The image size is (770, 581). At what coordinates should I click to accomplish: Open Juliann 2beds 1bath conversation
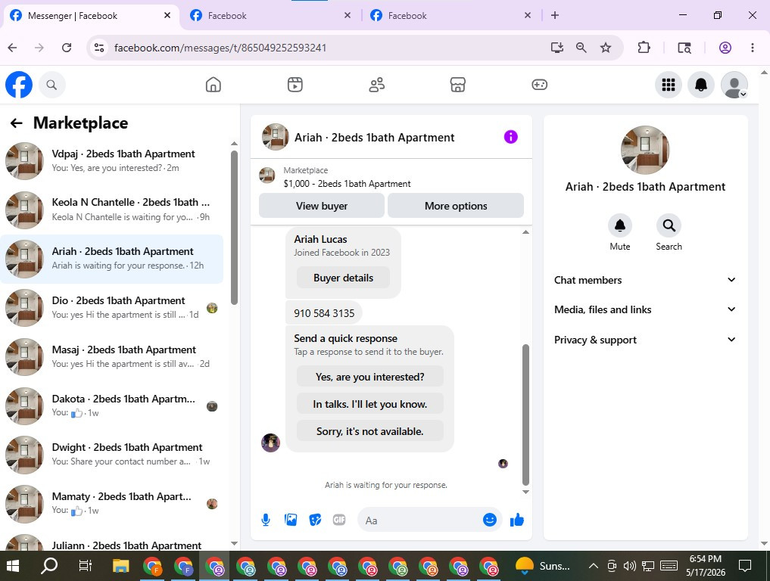pyautogui.click(x=112, y=542)
